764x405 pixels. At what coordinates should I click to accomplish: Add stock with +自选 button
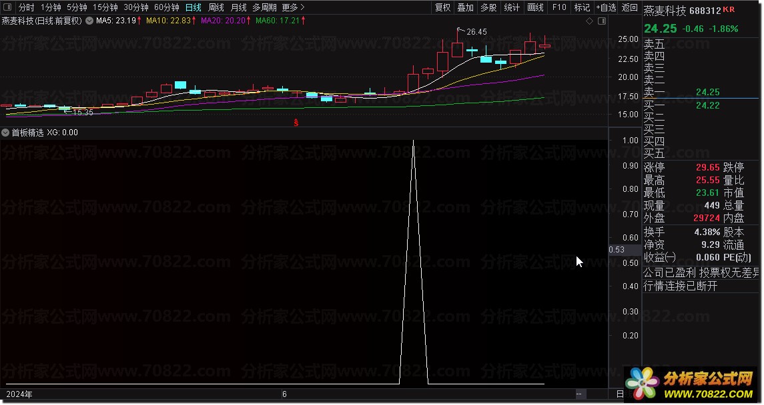[x=606, y=7]
